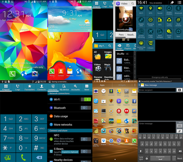Enable Flight mode in quick settings

tap(150, 33)
